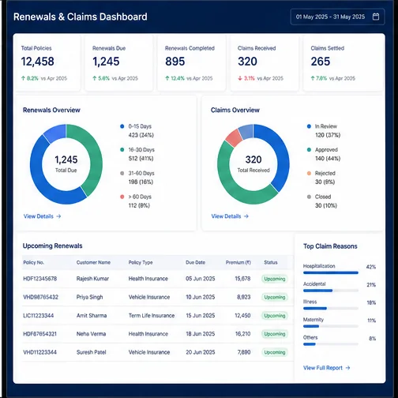Screen dimensions: 398x398
Task: Click the 1,245 Total Due donut center
Action: [x=66, y=163]
